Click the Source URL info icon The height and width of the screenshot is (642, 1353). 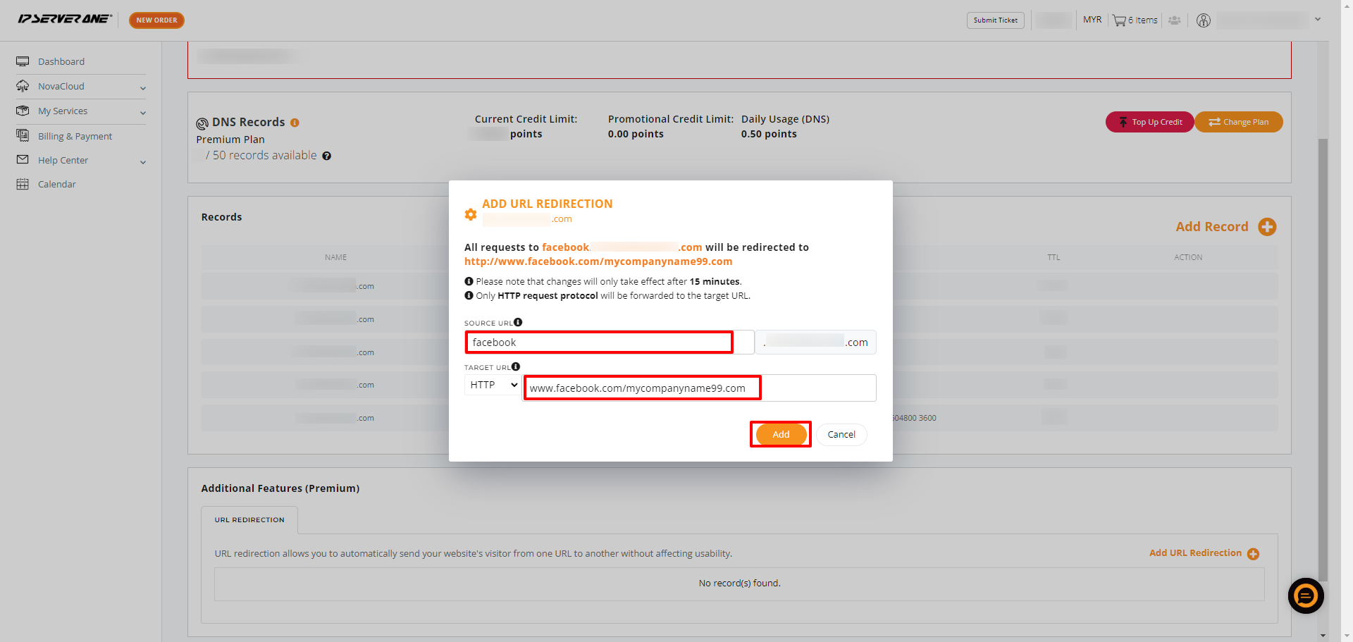pos(518,322)
